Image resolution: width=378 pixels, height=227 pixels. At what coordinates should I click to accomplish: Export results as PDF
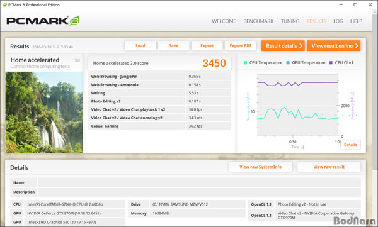tap(241, 45)
